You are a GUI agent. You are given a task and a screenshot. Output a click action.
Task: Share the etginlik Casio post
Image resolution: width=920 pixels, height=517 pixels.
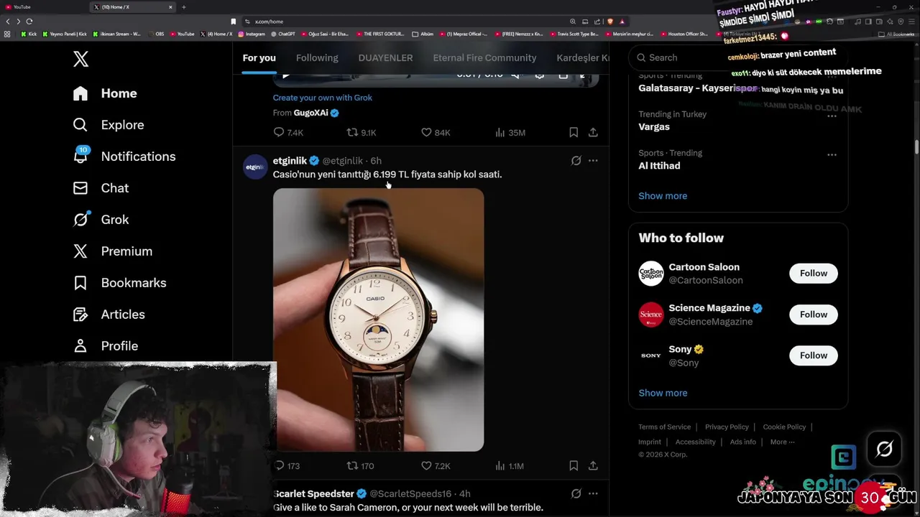tap(593, 466)
